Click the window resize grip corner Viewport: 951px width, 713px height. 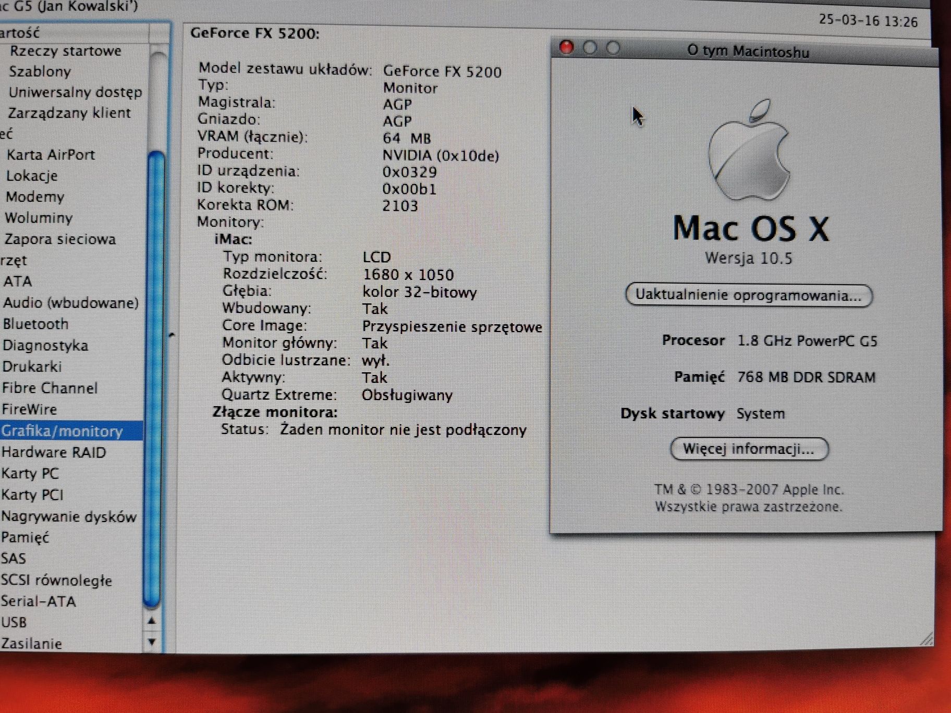(x=926, y=638)
